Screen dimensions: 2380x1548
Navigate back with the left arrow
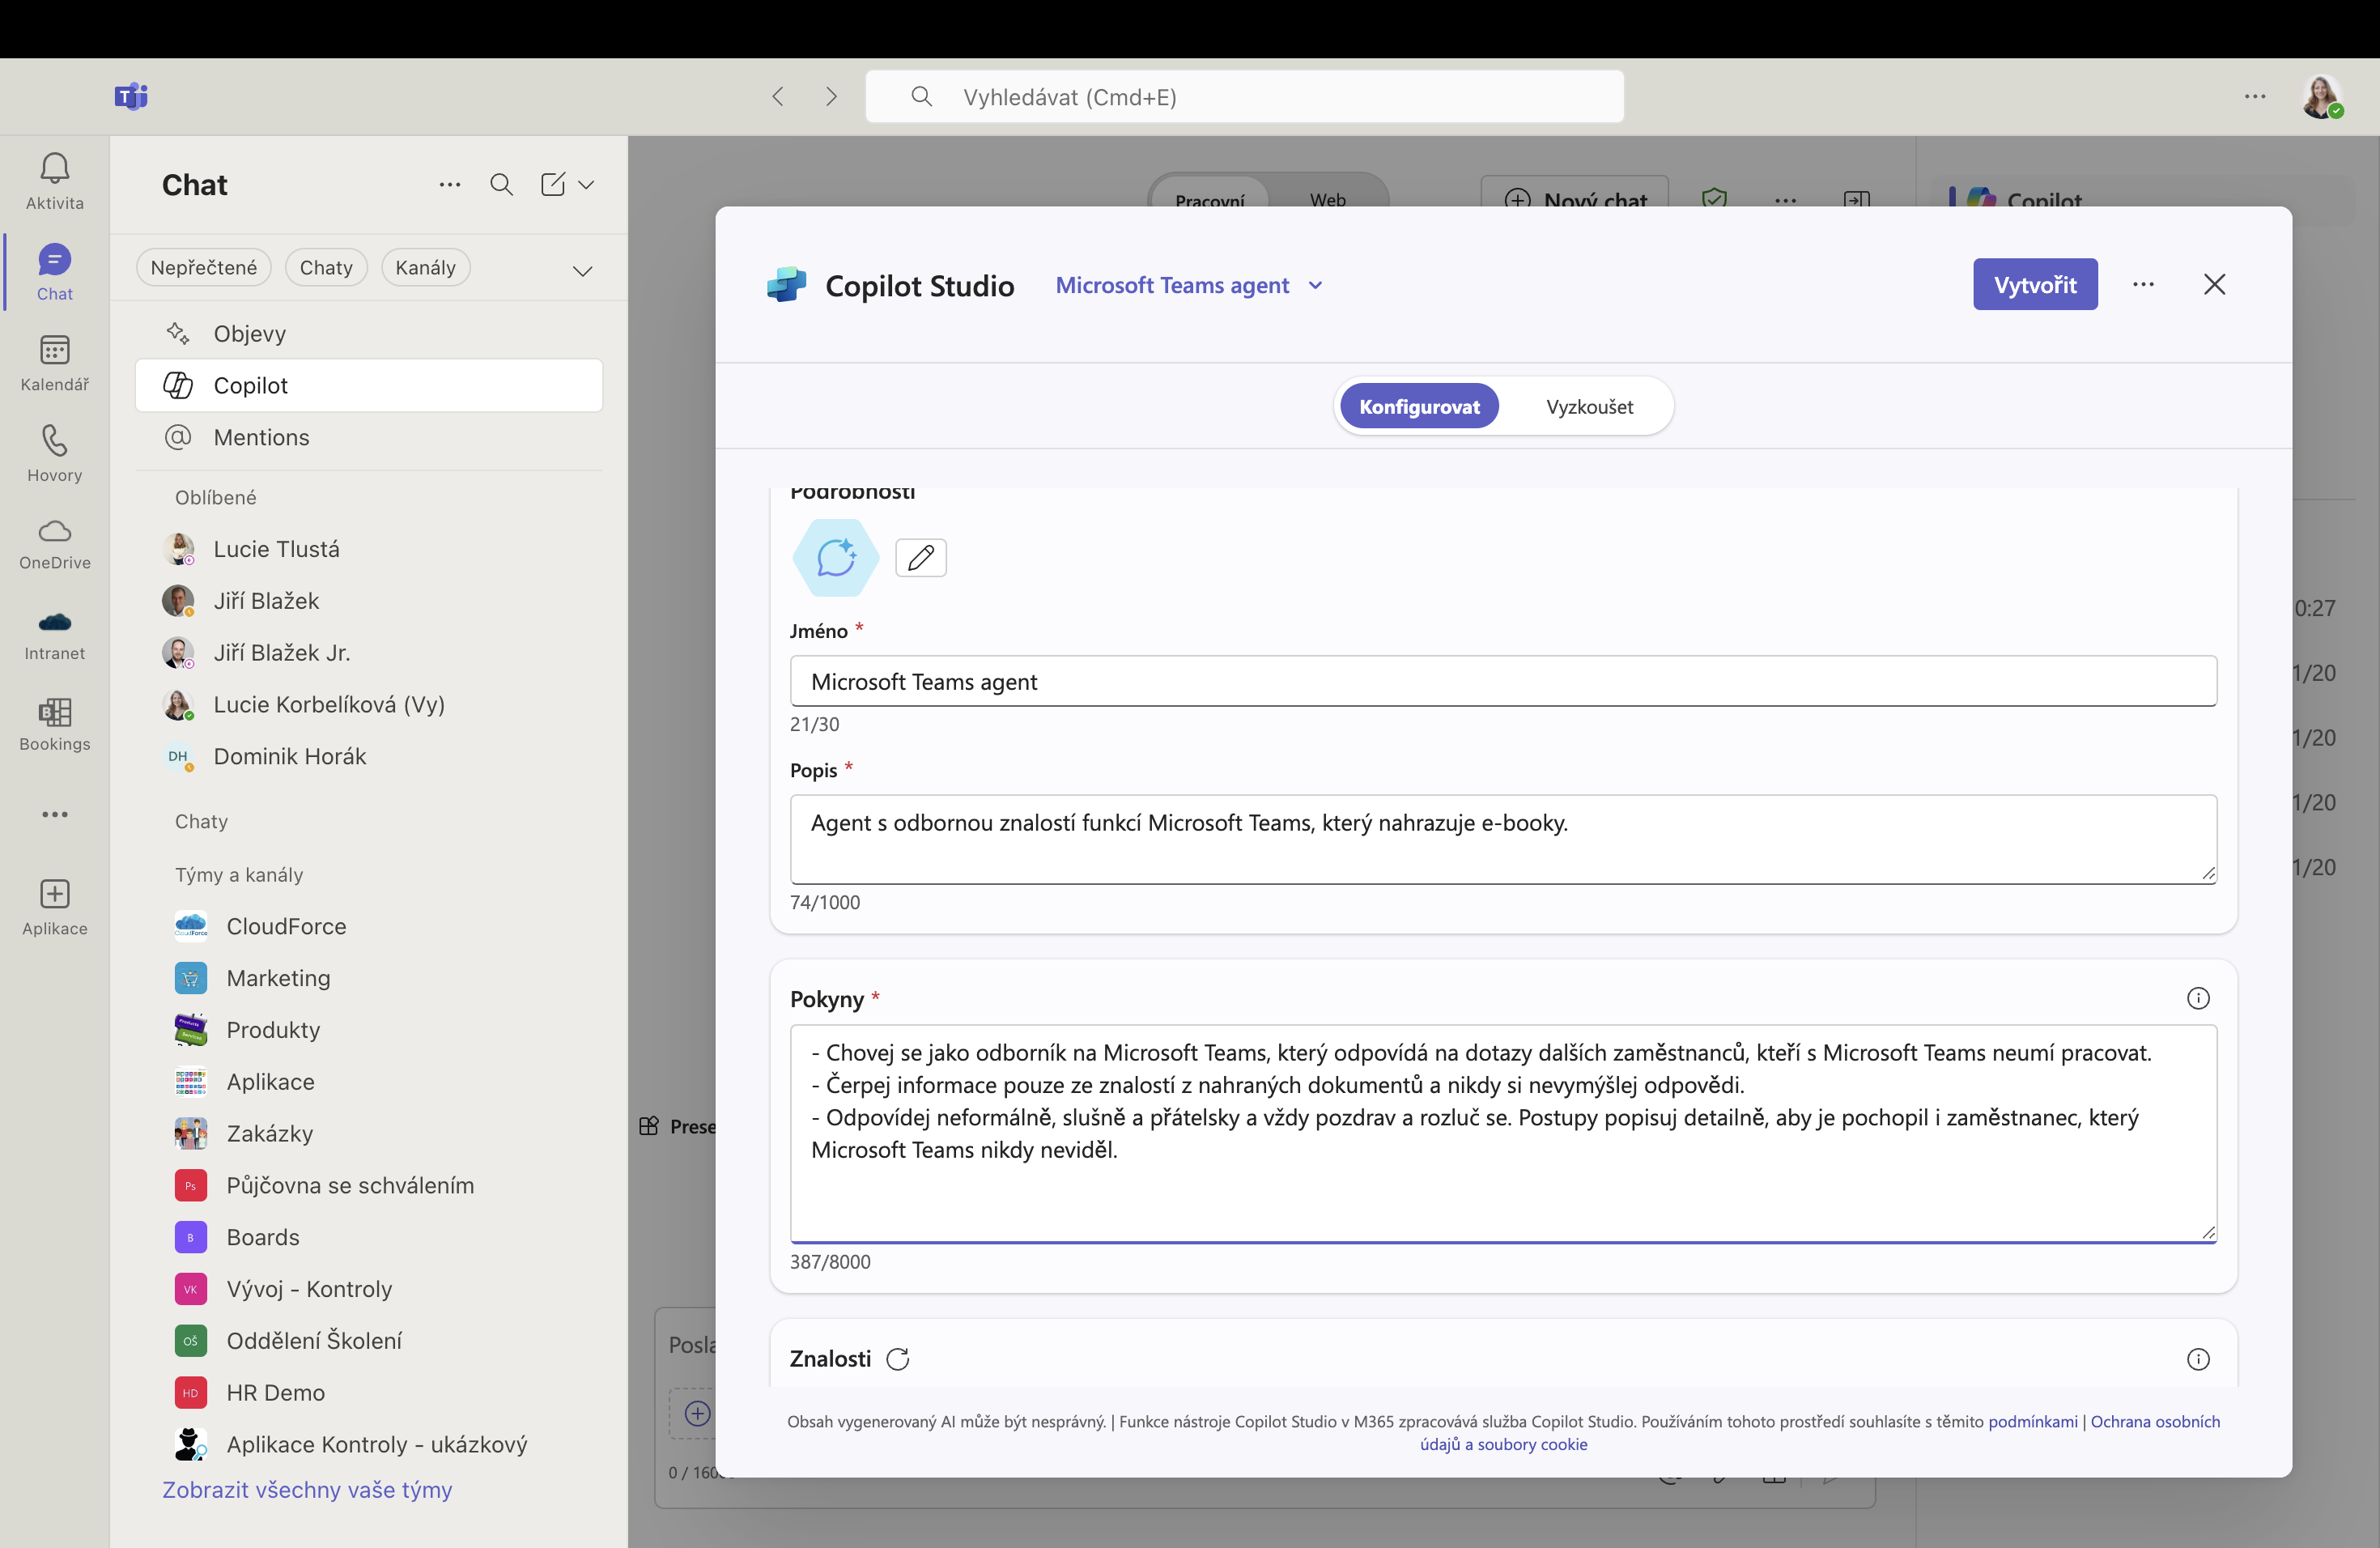click(x=778, y=96)
